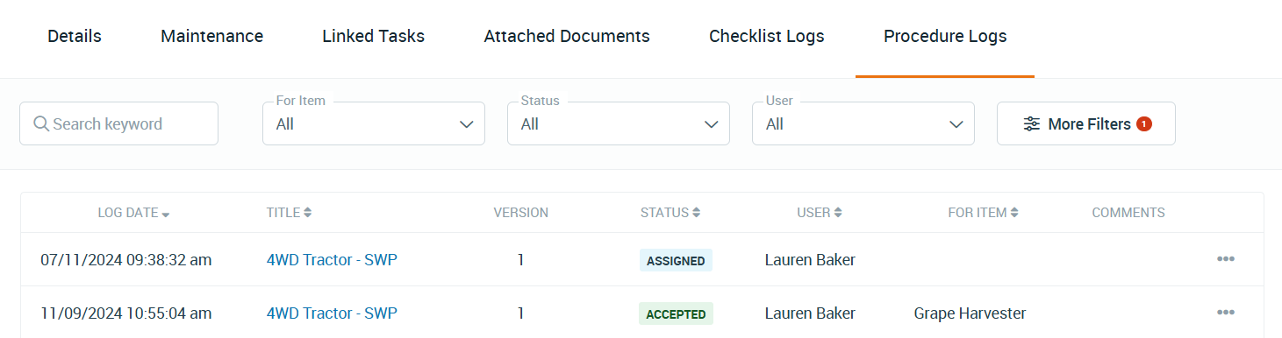Open the User filter dropdown
Screen dimensions: 1282x338
pos(863,123)
